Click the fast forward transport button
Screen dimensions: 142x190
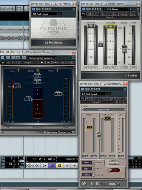[44, 165]
